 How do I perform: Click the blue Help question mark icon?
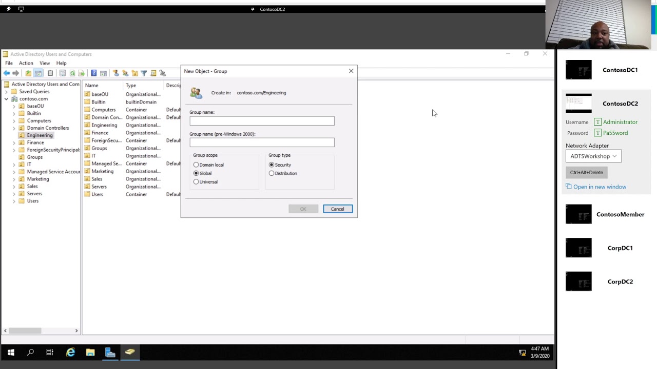(x=94, y=73)
